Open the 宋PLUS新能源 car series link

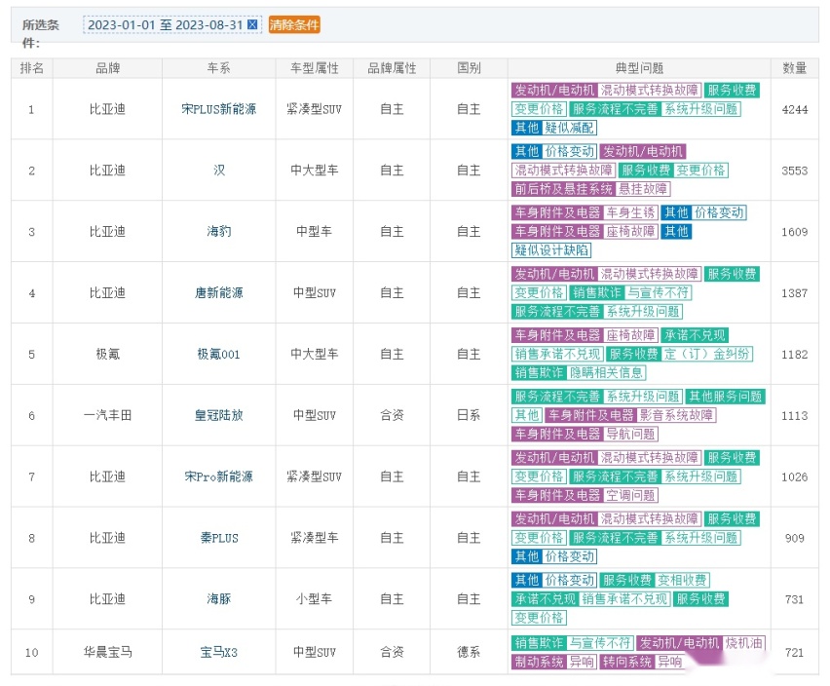click(218, 109)
